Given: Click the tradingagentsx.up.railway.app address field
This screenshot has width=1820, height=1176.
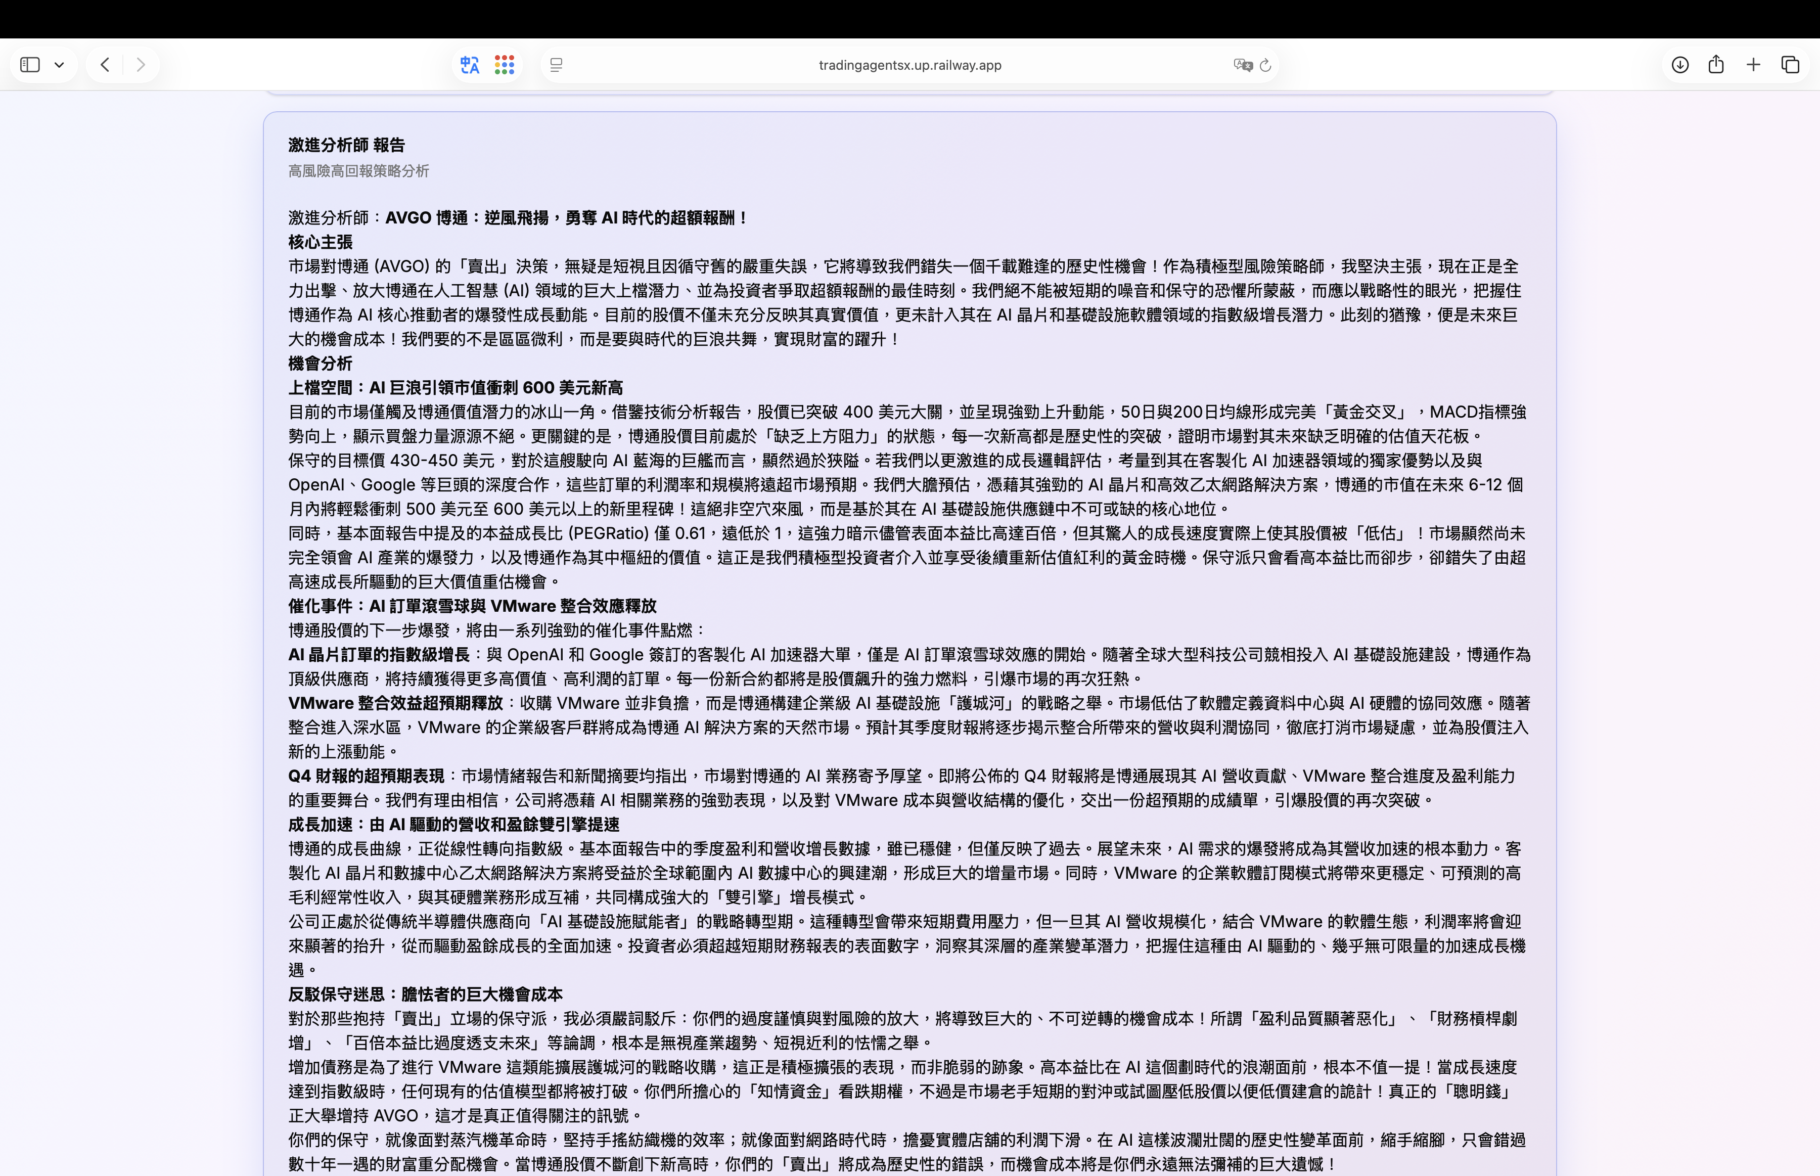Looking at the screenshot, I should pos(909,65).
